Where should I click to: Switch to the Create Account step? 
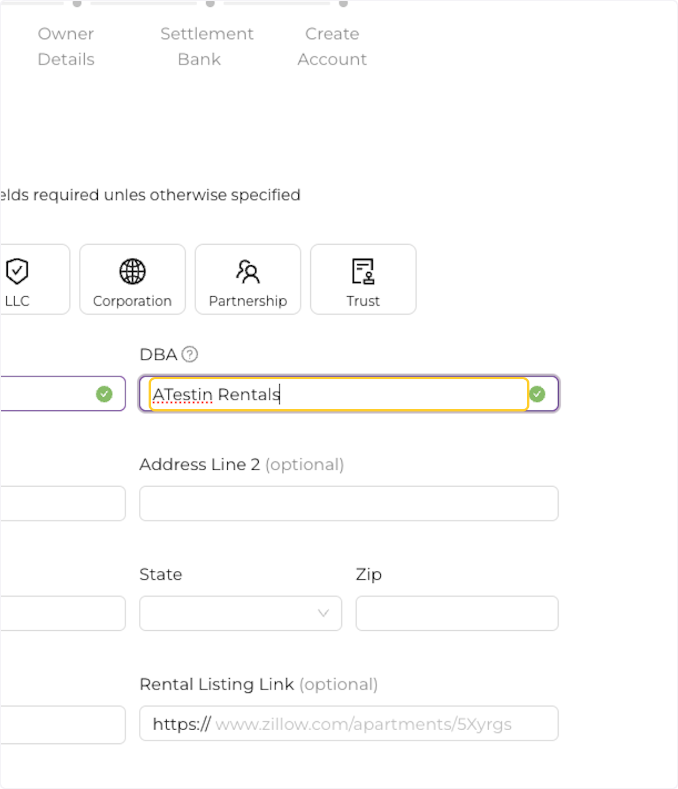(x=332, y=46)
